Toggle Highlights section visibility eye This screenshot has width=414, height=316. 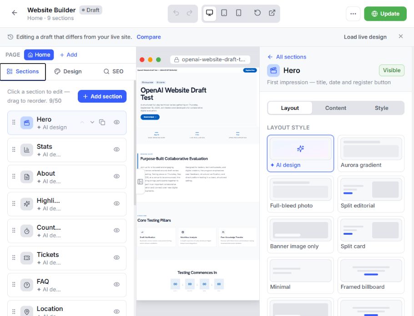click(117, 203)
